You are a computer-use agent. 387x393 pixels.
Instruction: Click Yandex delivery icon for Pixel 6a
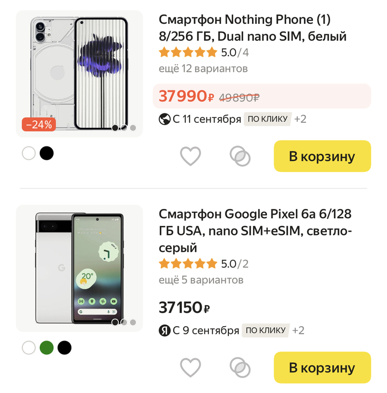click(x=164, y=331)
